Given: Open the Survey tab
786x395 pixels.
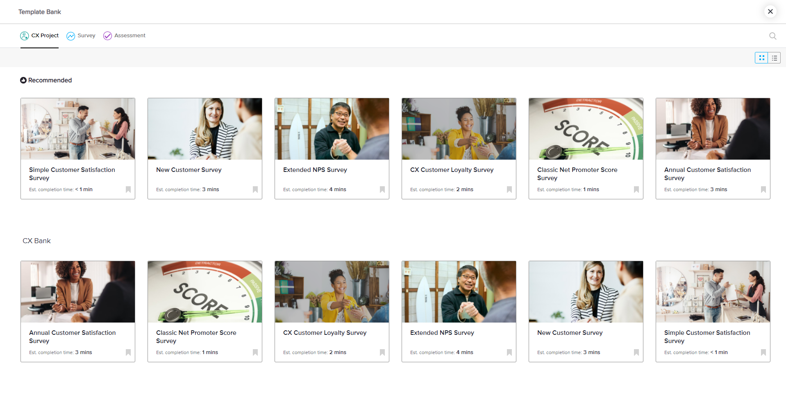Looking at the screenshot, I should click(81, 36).
